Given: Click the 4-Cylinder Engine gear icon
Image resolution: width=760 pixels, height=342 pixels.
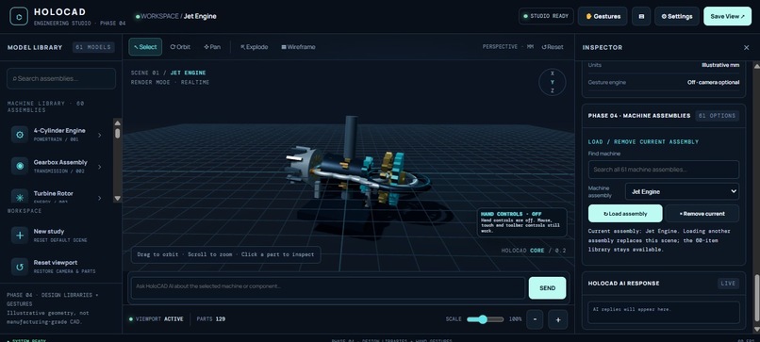Looking at the screenshot, I should pos(20,135).
